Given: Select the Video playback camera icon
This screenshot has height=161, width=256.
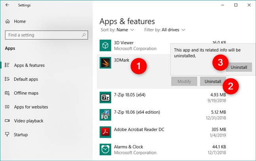Looking at the screenshot, I should pos(7,121).
